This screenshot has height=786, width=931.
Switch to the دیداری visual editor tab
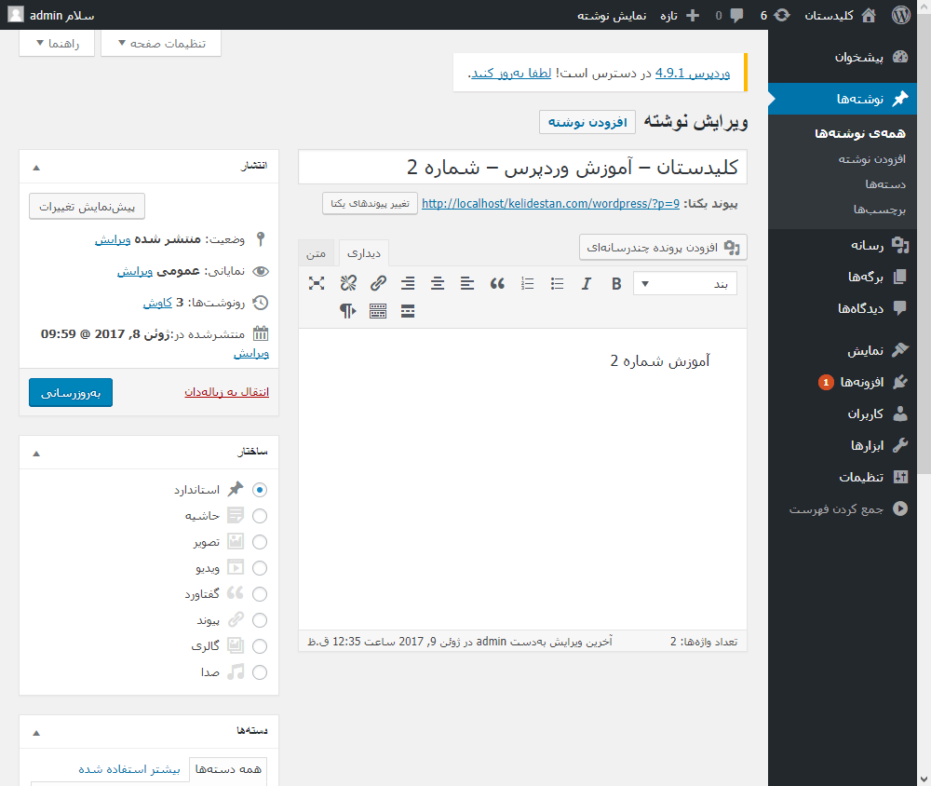pos(363,253)
